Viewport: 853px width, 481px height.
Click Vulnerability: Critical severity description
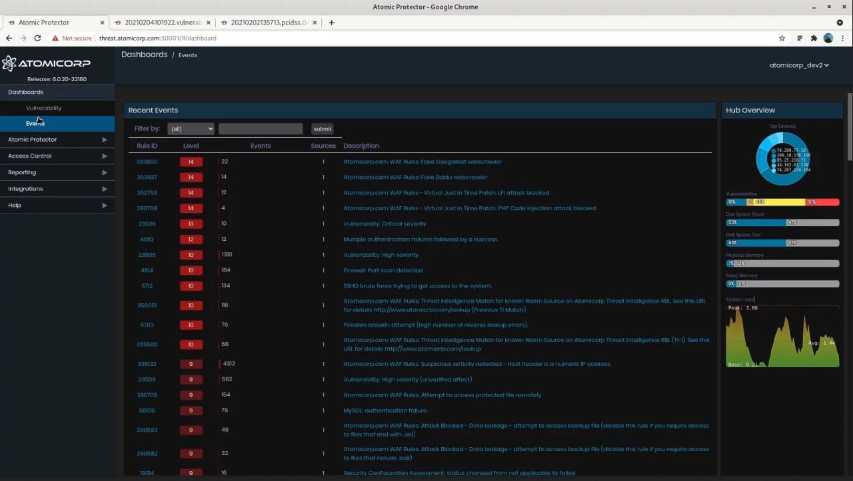coord(385,224)
